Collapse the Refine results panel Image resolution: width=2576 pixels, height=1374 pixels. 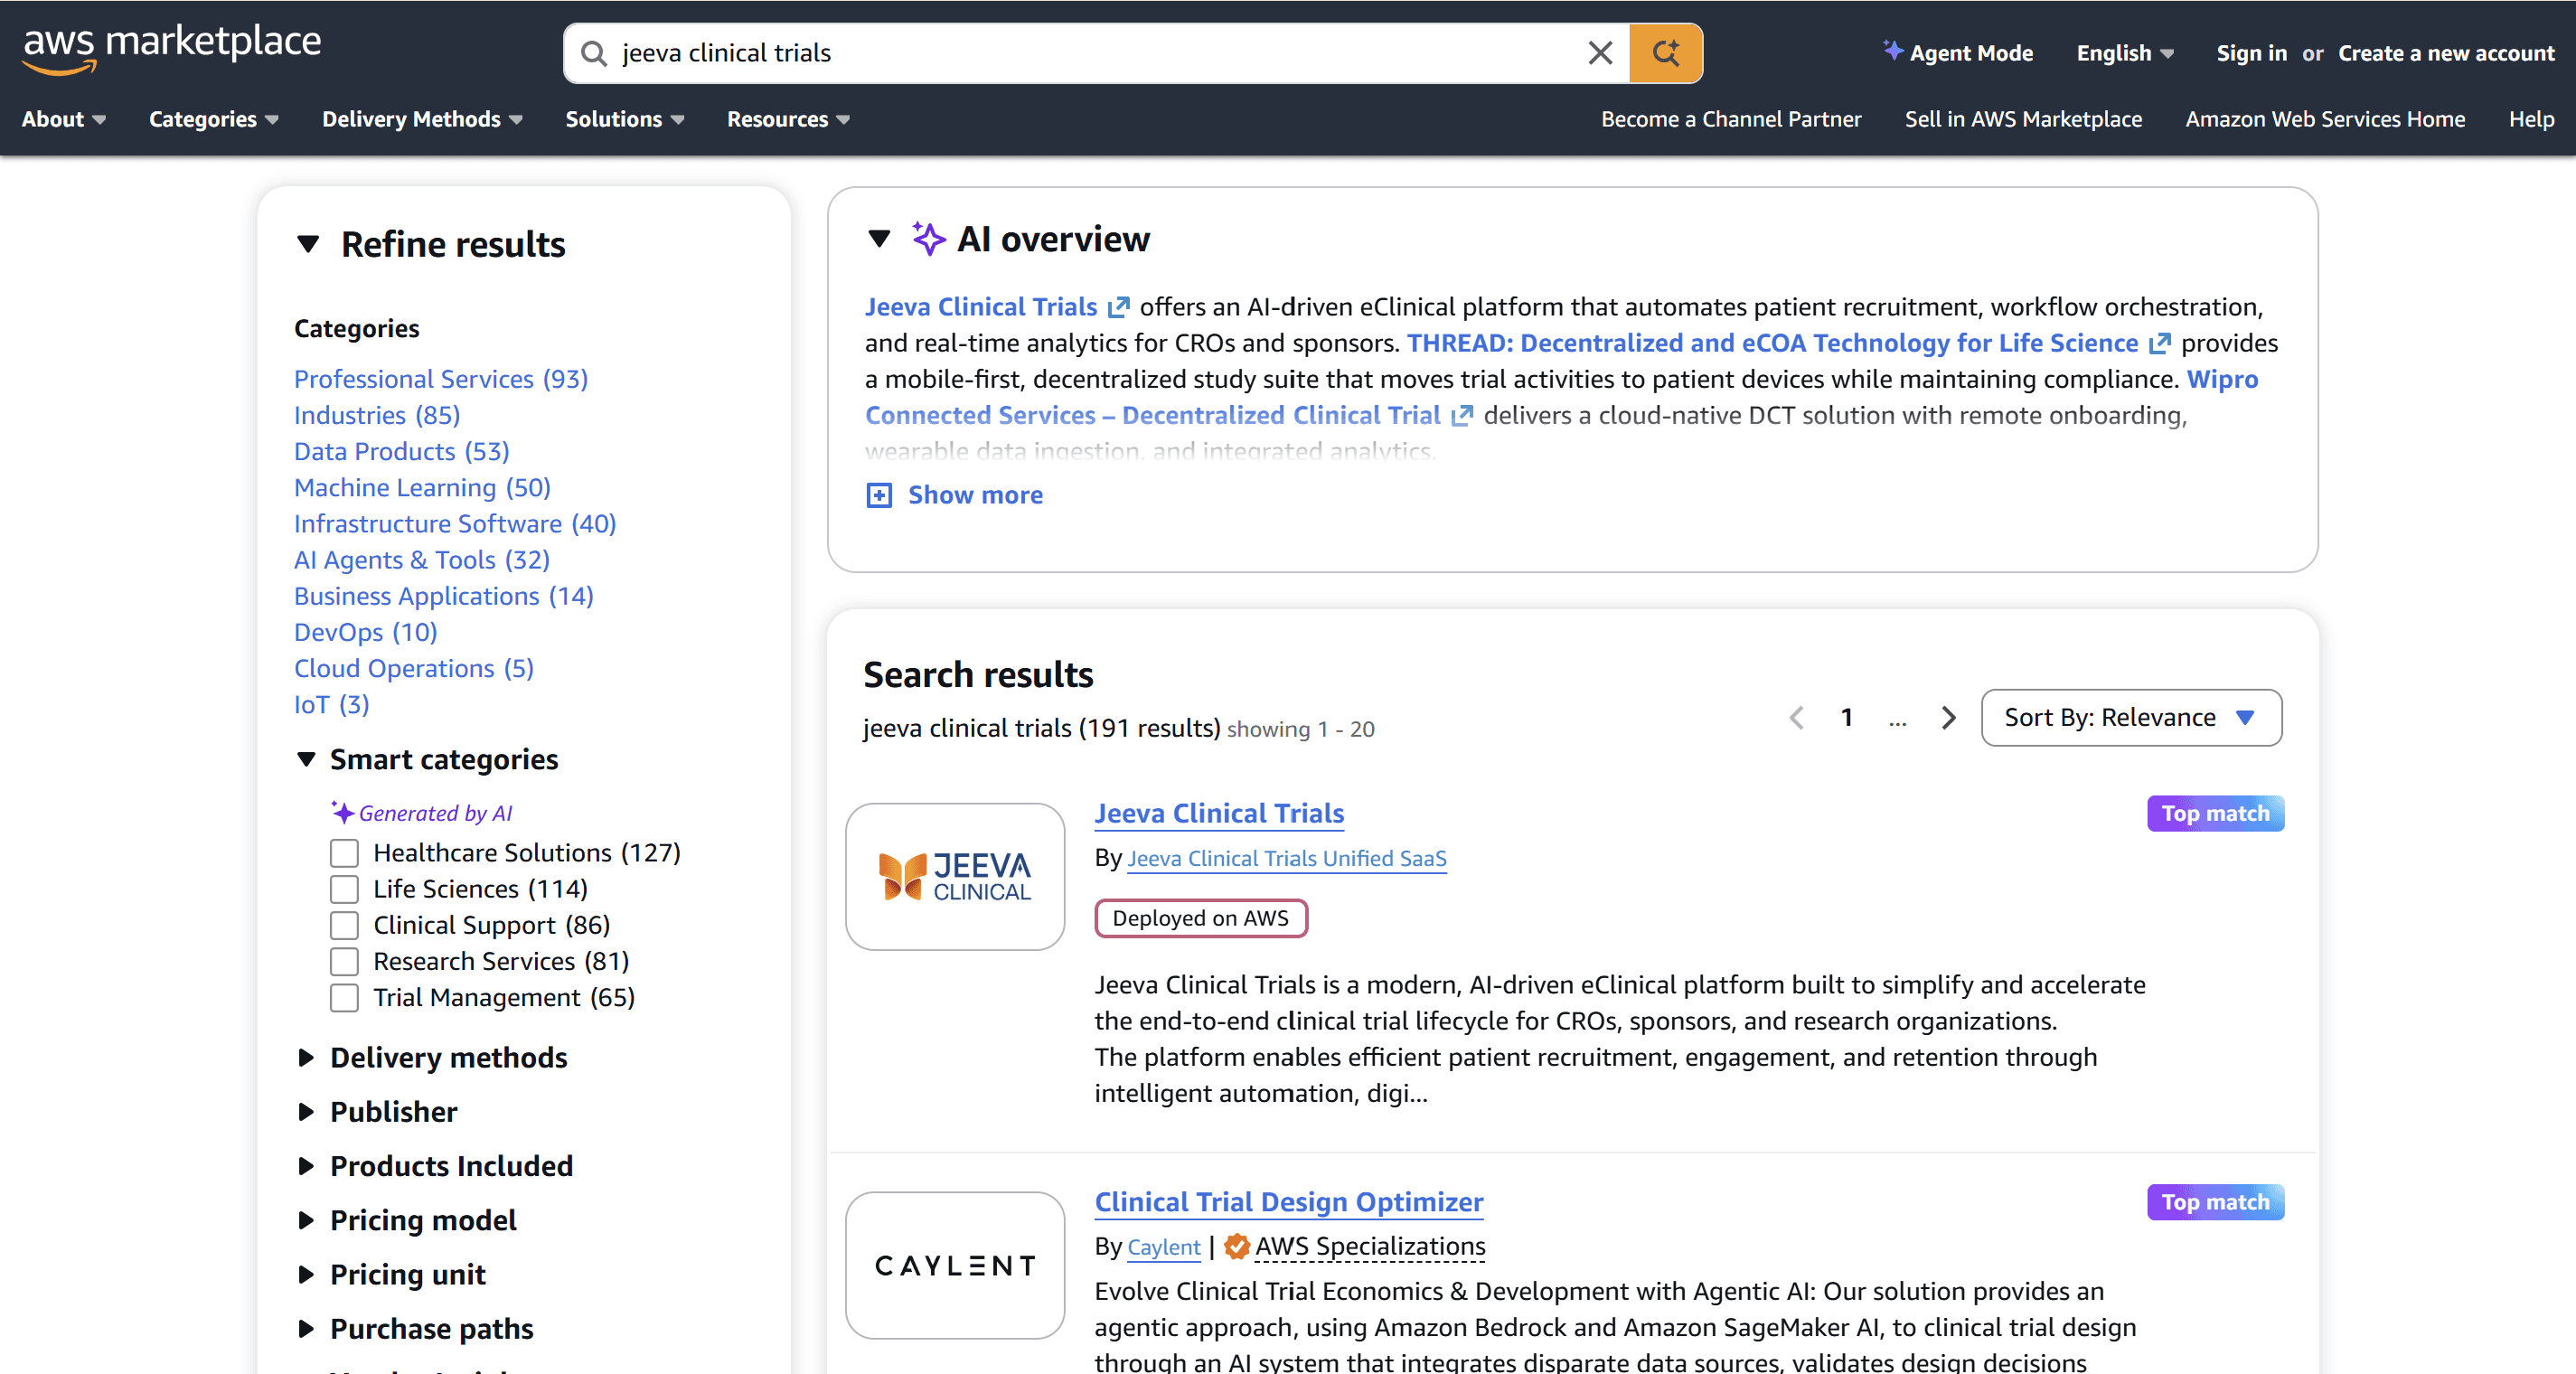click(308, 244)
